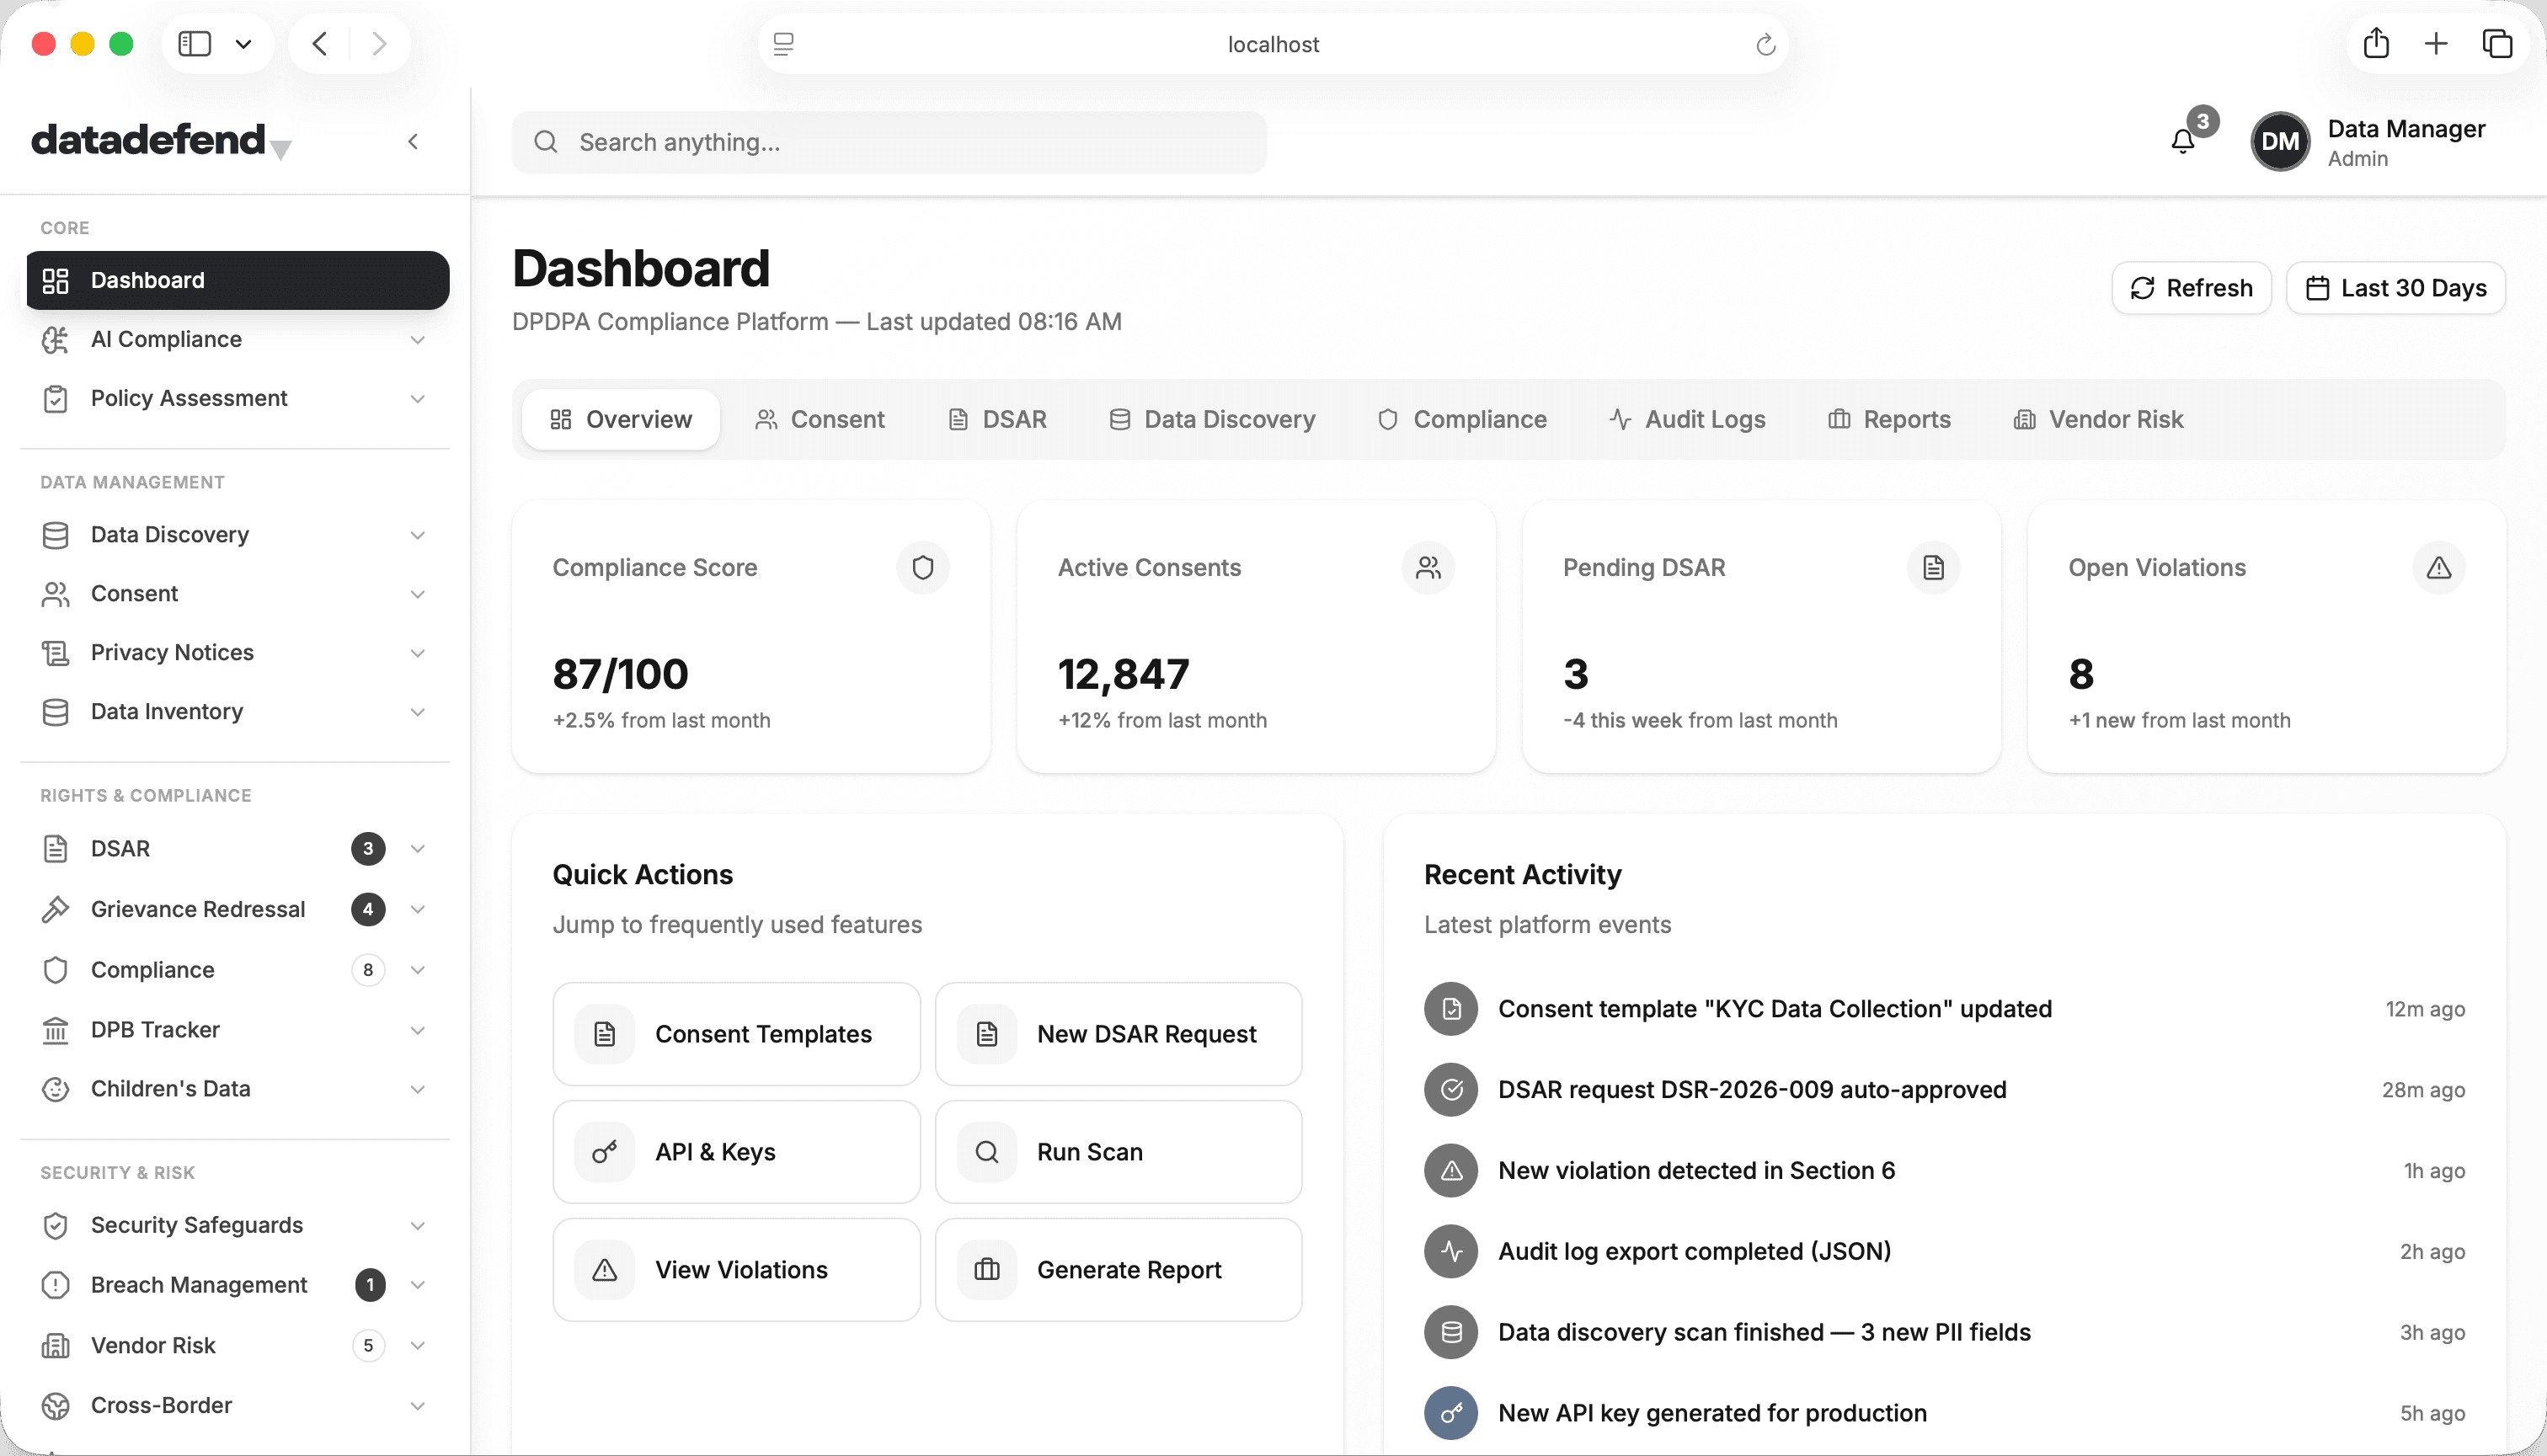Click the KYC Data Collection activity icon

tap(1451, 1009)
